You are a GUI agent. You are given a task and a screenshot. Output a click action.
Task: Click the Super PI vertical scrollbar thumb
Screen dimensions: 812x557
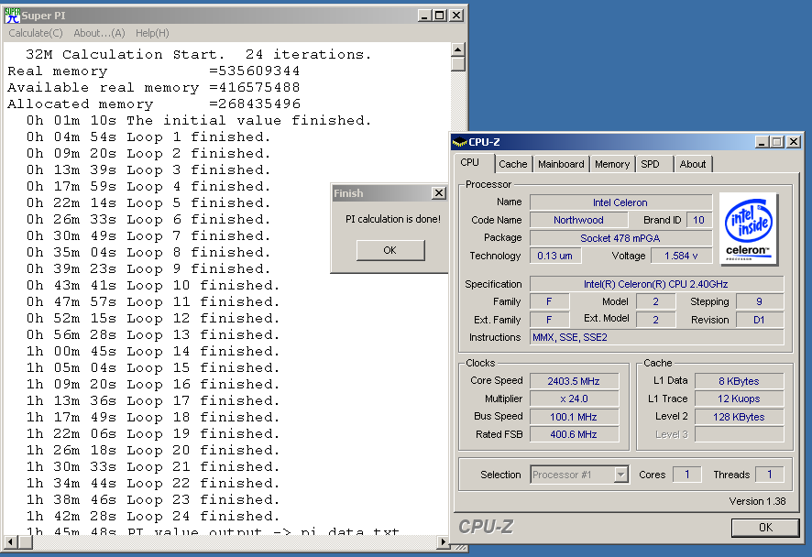pyautogui.click(x=458, y=64)
